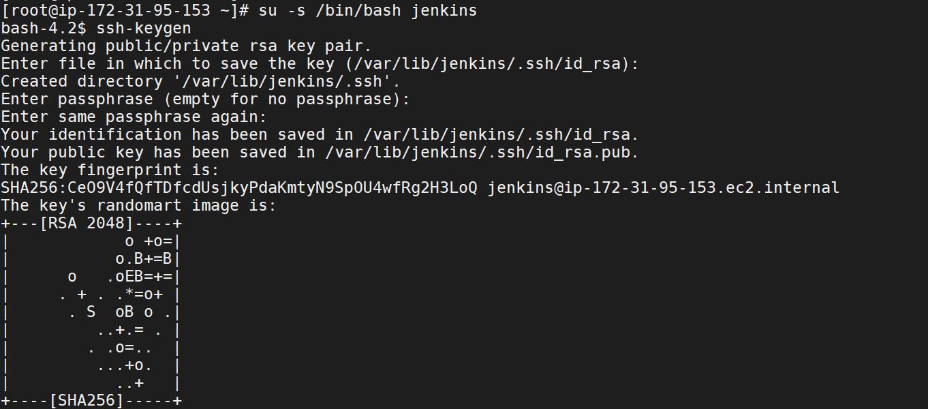Screen dimensions: 928x409
Task: Click the 'Your identification has been saved' line
Action: [x=320, y=135]
